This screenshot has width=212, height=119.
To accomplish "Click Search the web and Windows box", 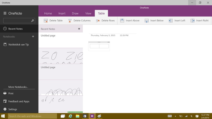I will click(x=33, y=116).
